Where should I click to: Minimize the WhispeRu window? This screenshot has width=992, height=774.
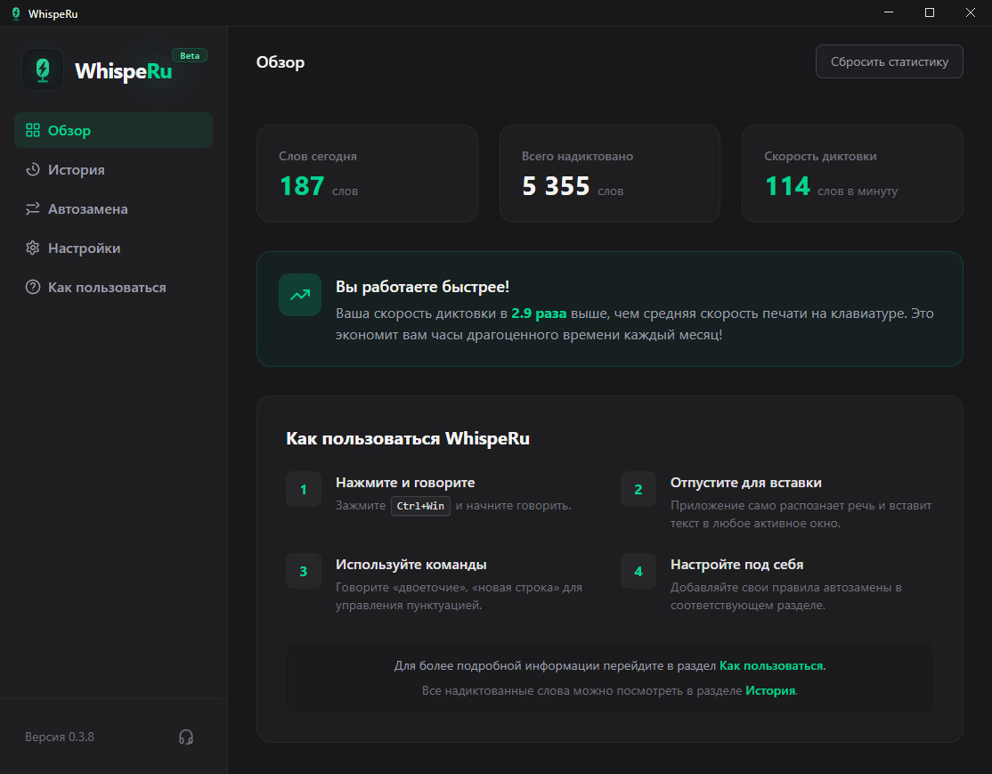pyautogui.click(x=889, y=12)
